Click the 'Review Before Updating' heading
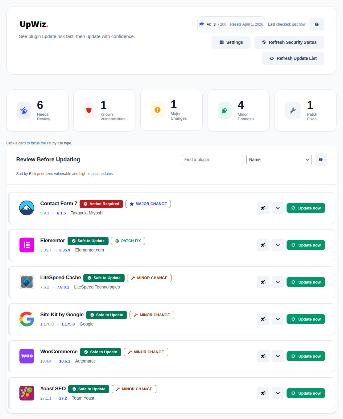This screenshot has height=419, width=343. click(48, 160)
